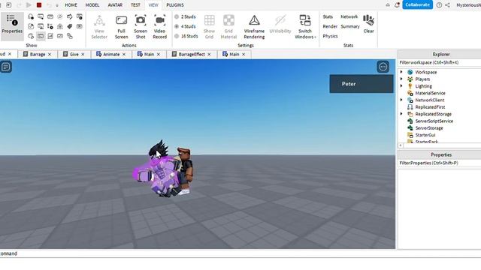This screenshot has width=481, height=270.
Task: Click the undo arrow in title bar
Action: click(49, 5)
